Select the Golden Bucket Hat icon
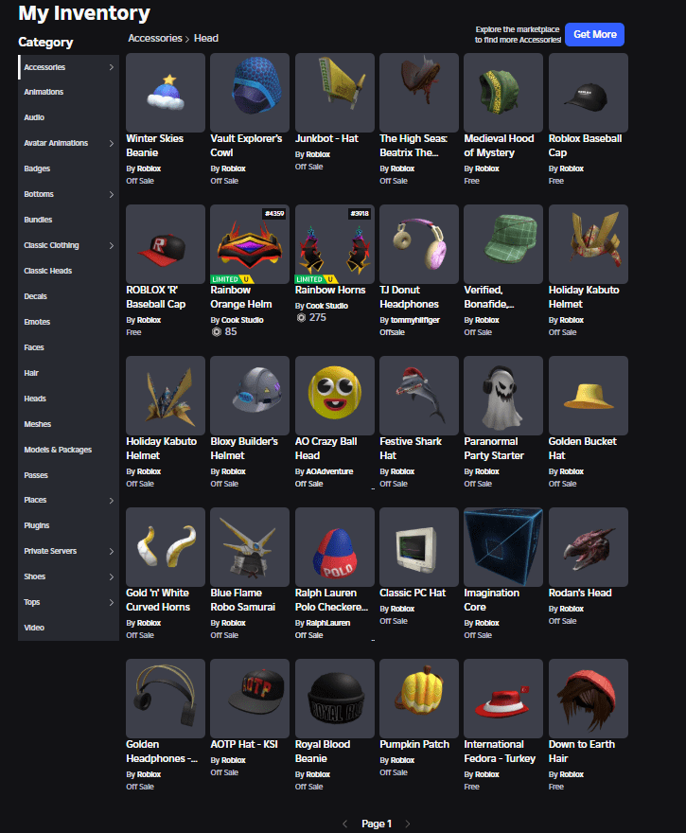The height and width of the screenshot is (833, 686). (588, 396)
